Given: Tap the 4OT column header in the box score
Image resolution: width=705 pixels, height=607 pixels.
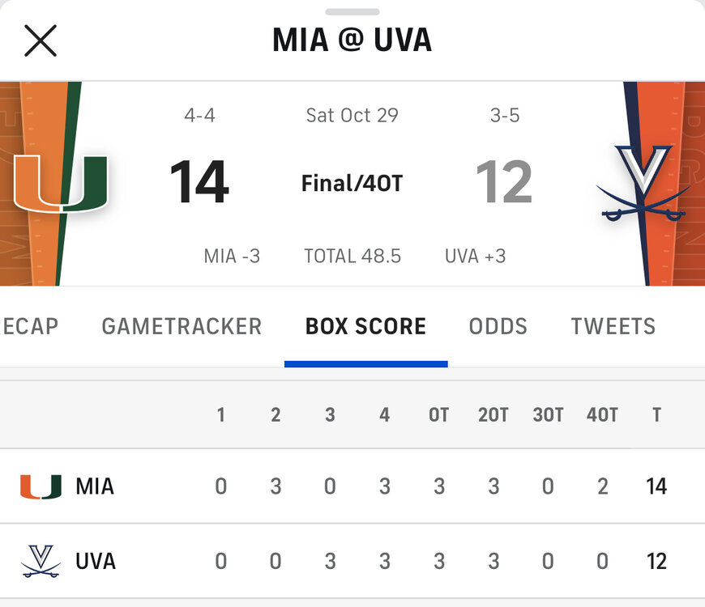Looking at the screenshot, I should pos(602,415).
